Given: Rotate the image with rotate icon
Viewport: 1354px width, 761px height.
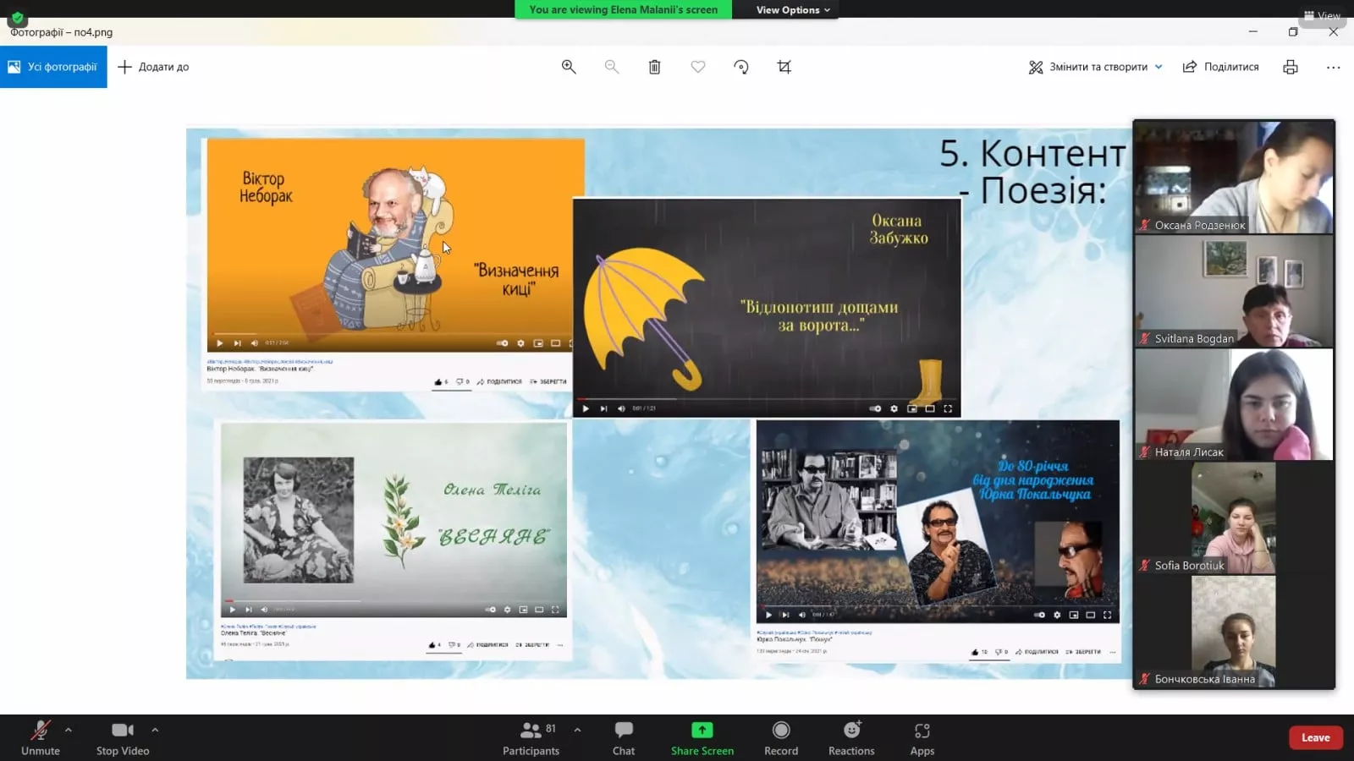Looking at the screenshot, I should pyautogui.click(x=741, y=67).
